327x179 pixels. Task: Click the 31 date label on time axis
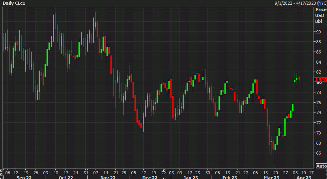[86, 173]
